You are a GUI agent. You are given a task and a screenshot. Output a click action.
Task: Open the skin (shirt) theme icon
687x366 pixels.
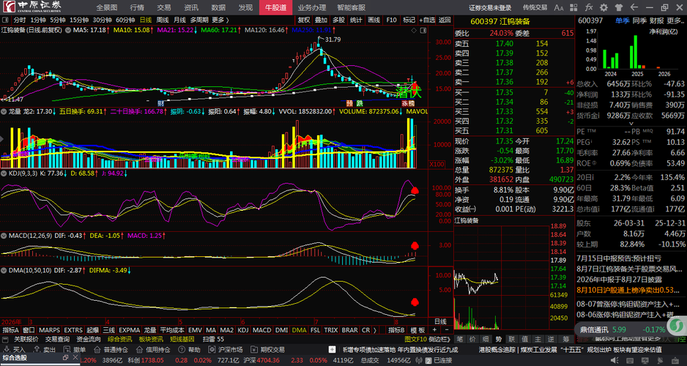coord(619,7)
